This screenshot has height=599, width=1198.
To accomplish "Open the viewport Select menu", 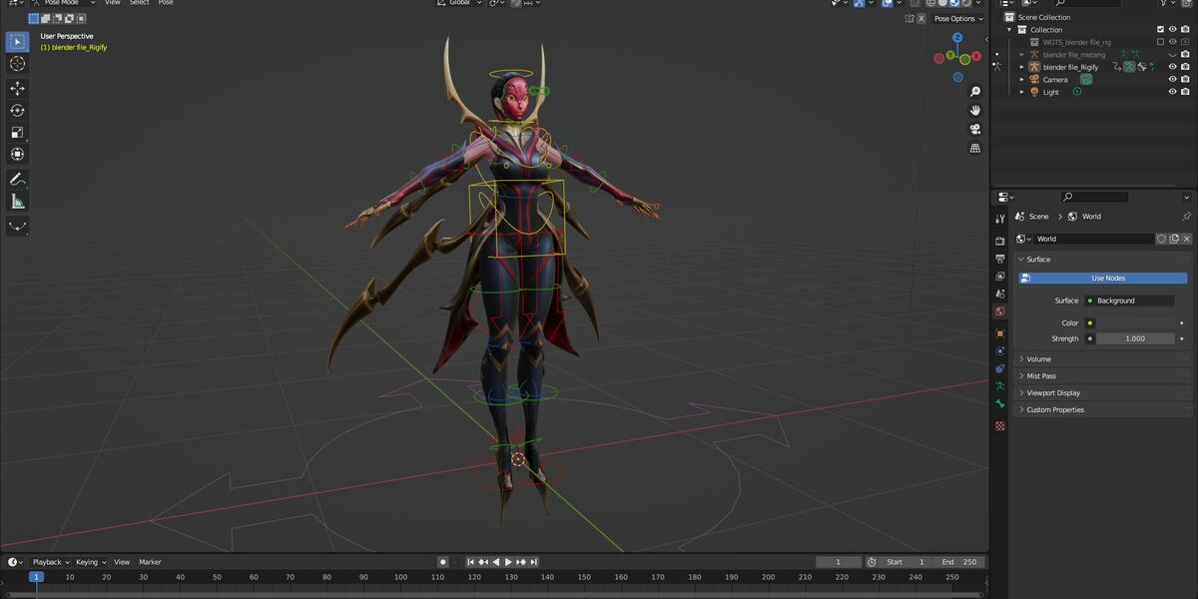I will pos(140,3).
